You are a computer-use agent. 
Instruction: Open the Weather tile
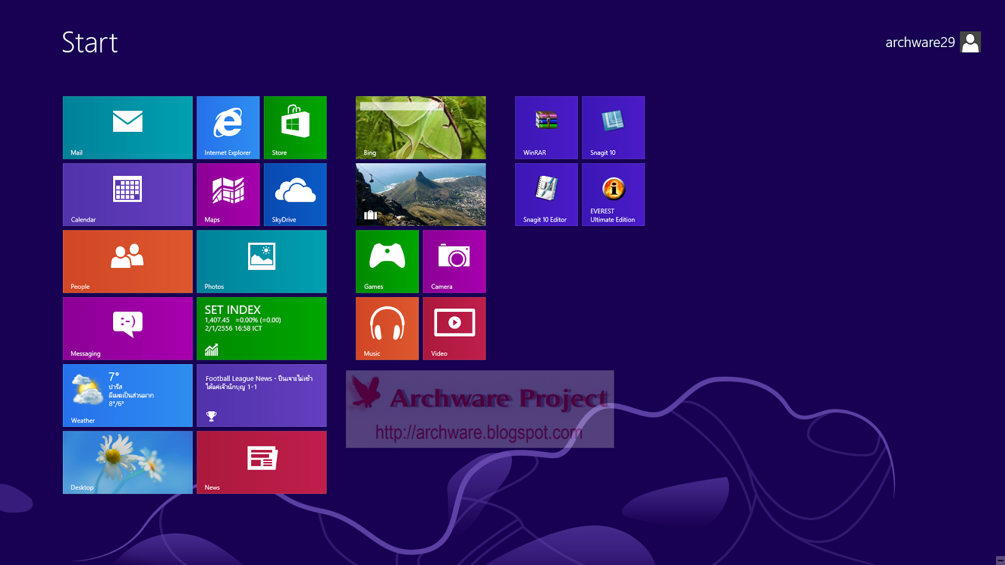tap(128, 395)
